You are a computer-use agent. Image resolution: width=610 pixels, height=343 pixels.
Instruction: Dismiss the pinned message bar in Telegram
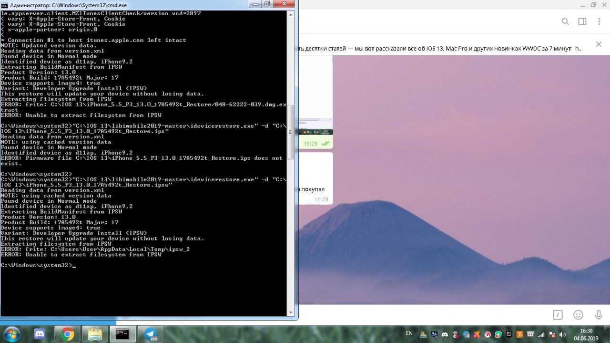(599, 44)
